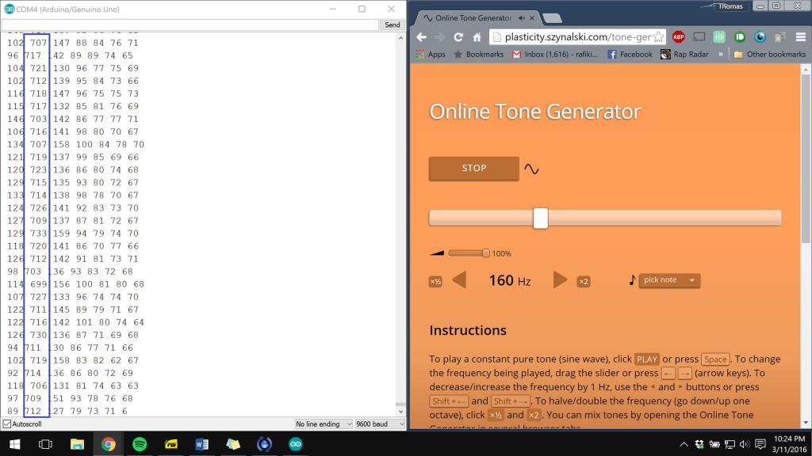
Task: Open the 9600 baud rate dropdown
Action: [x=379, y=424]
